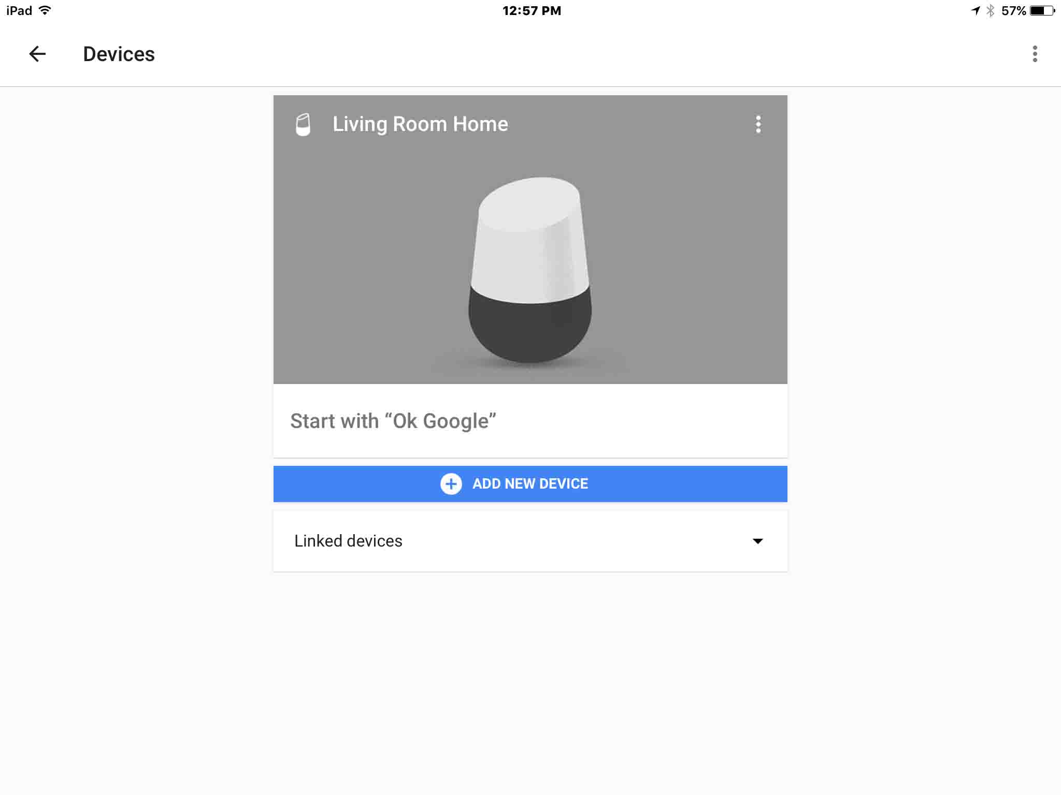The height and width of the screenshot is (795, 1061).
Task: Expand the Linked devices section
Action: (x=529, y=541)
